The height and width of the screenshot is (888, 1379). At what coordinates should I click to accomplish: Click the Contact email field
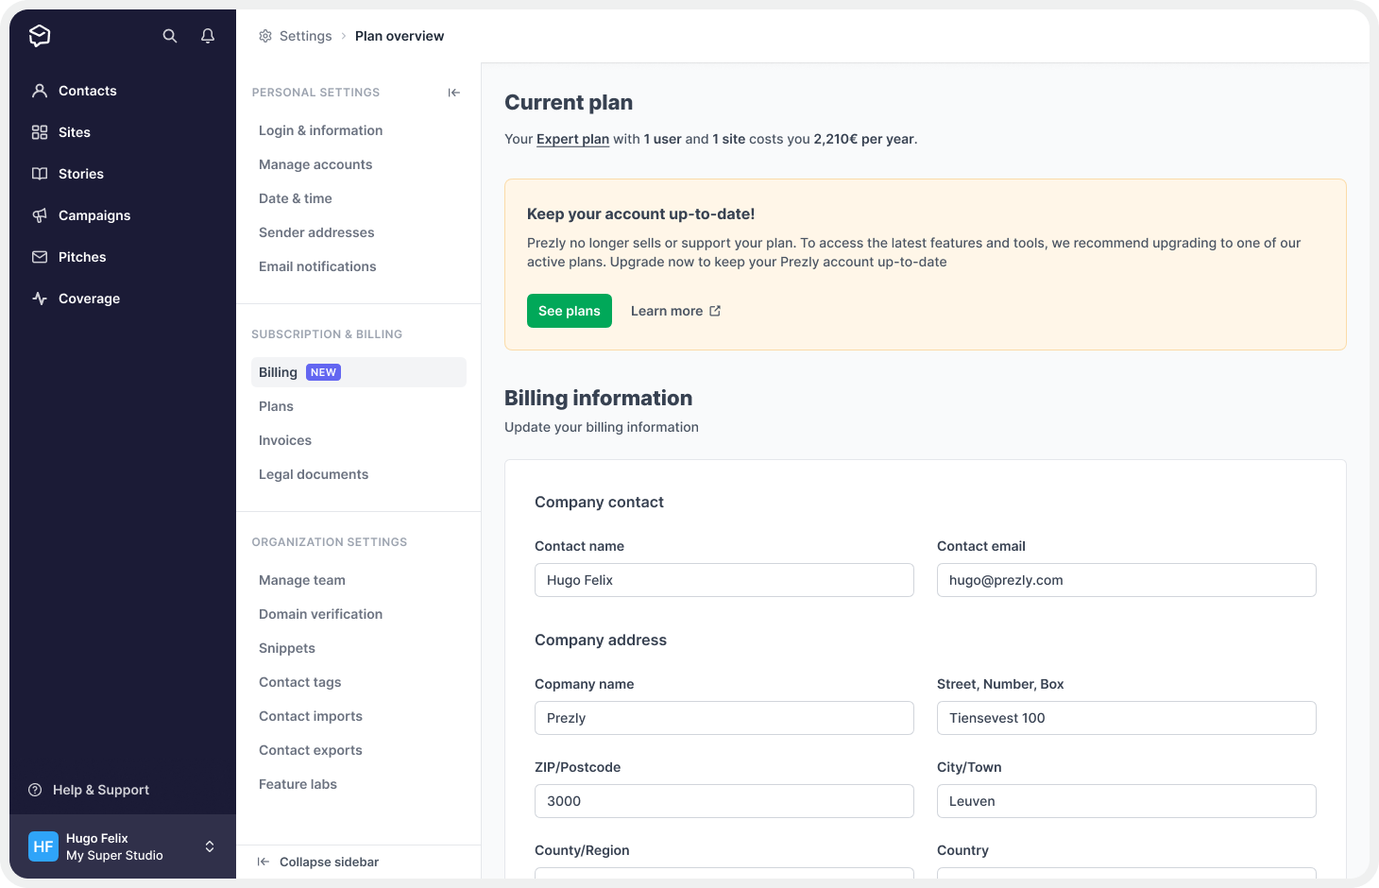(1127, 580)
